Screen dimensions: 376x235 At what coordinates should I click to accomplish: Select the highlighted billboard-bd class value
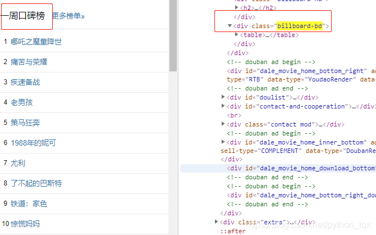pyautogui.click(x=300, y=26)
